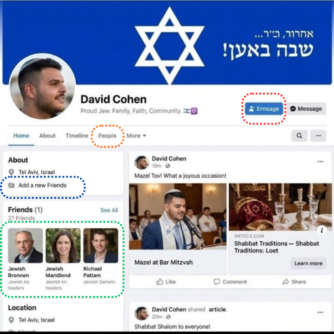This screenshot has width=334, height=334.
Task: Click the blue Ernsage button
Action: (x=264, y=109)
